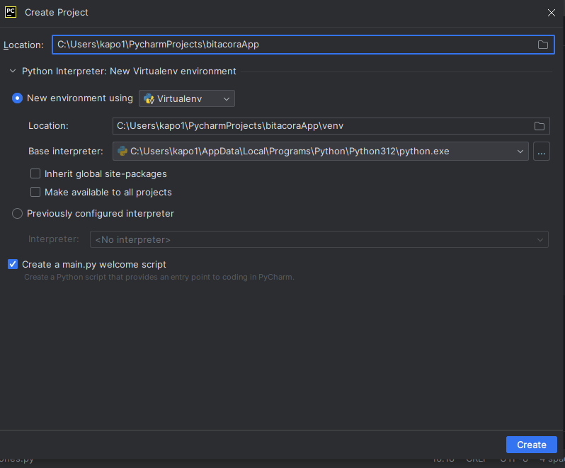The width and height of the screenshot is (565, 468).
Task: Click the Python Interpreter: New Virtualenv environment heading
Action: (129, 72)
